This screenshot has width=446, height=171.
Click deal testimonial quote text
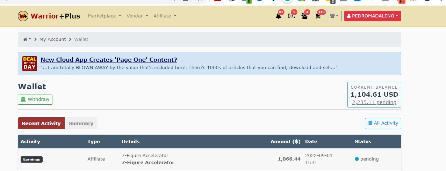189,67
